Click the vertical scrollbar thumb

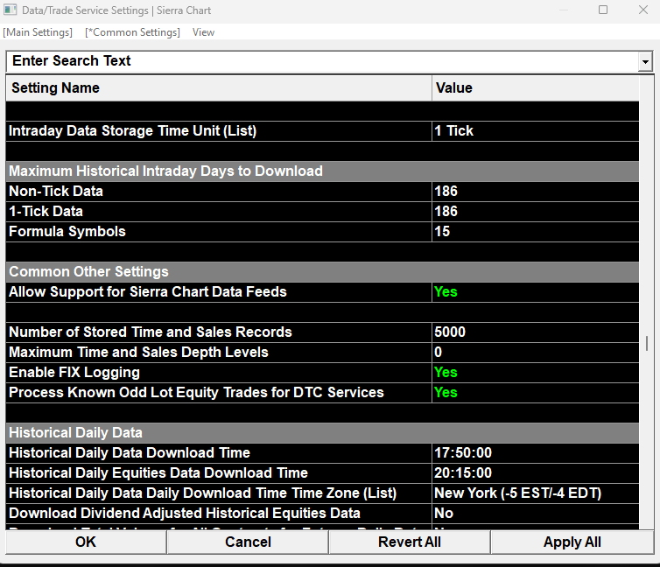tap(647, 343)
